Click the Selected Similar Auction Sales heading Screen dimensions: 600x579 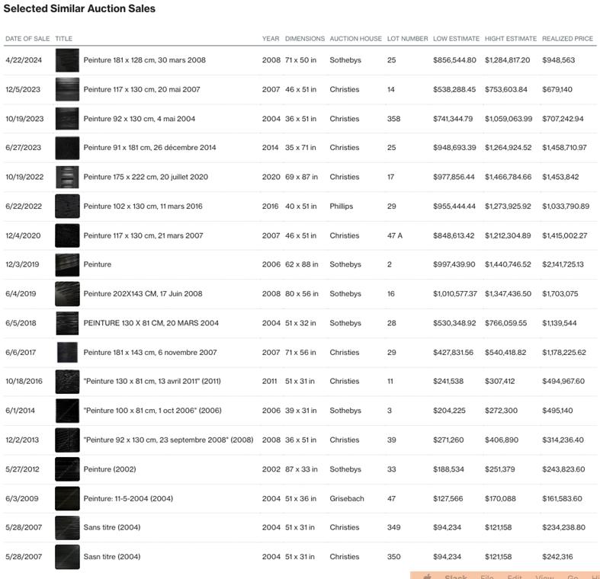(x=79, y=9)
